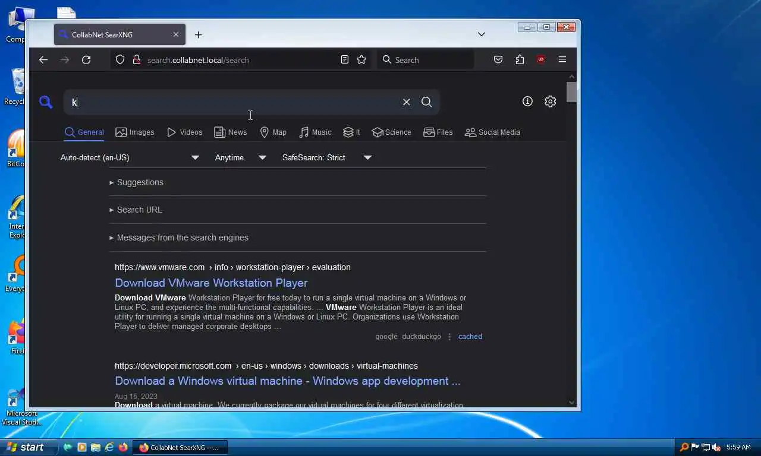Image resolution: width=761 pixels, height=456 pixels.
Task: Switch to the Science search category
Action: [x=391, y=132]
